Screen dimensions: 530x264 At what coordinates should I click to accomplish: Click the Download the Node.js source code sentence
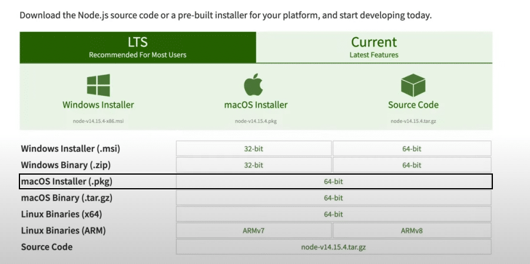[226, 15]
